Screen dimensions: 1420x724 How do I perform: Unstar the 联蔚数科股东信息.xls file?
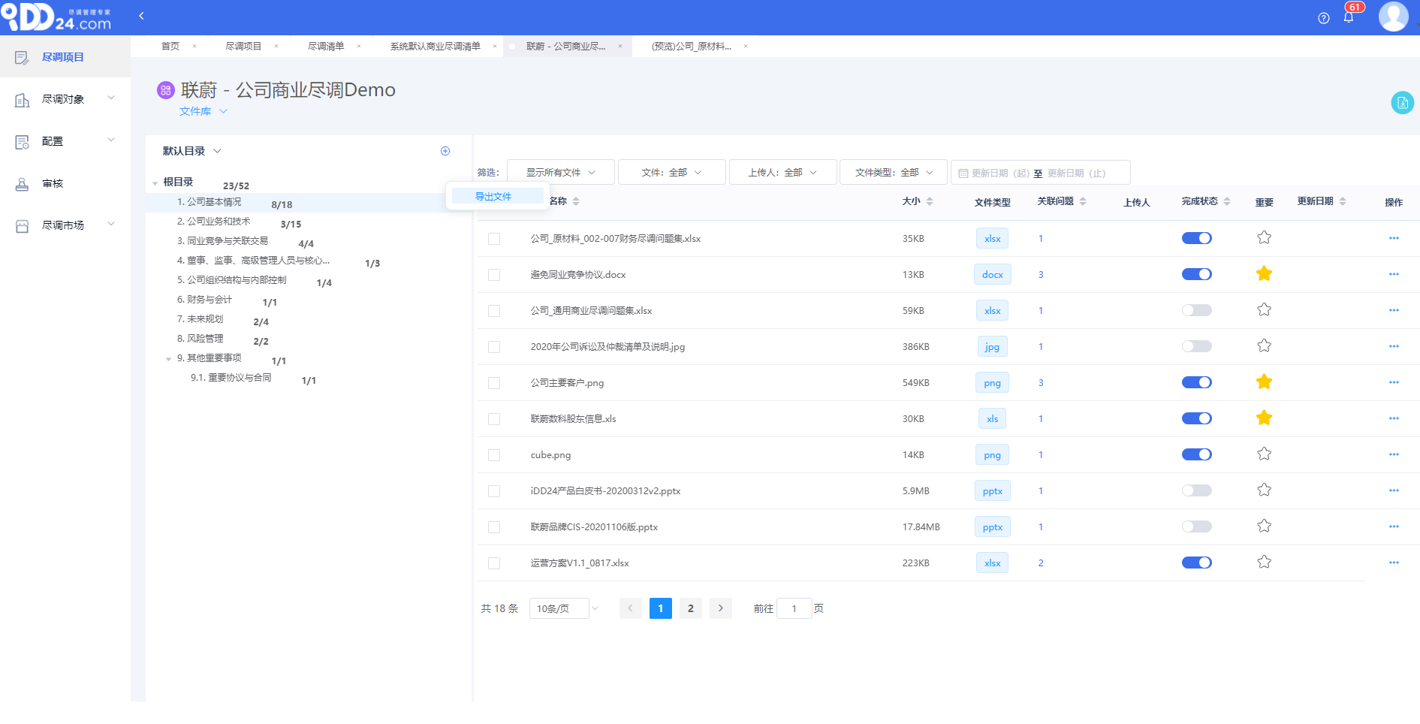(1265, 418)
